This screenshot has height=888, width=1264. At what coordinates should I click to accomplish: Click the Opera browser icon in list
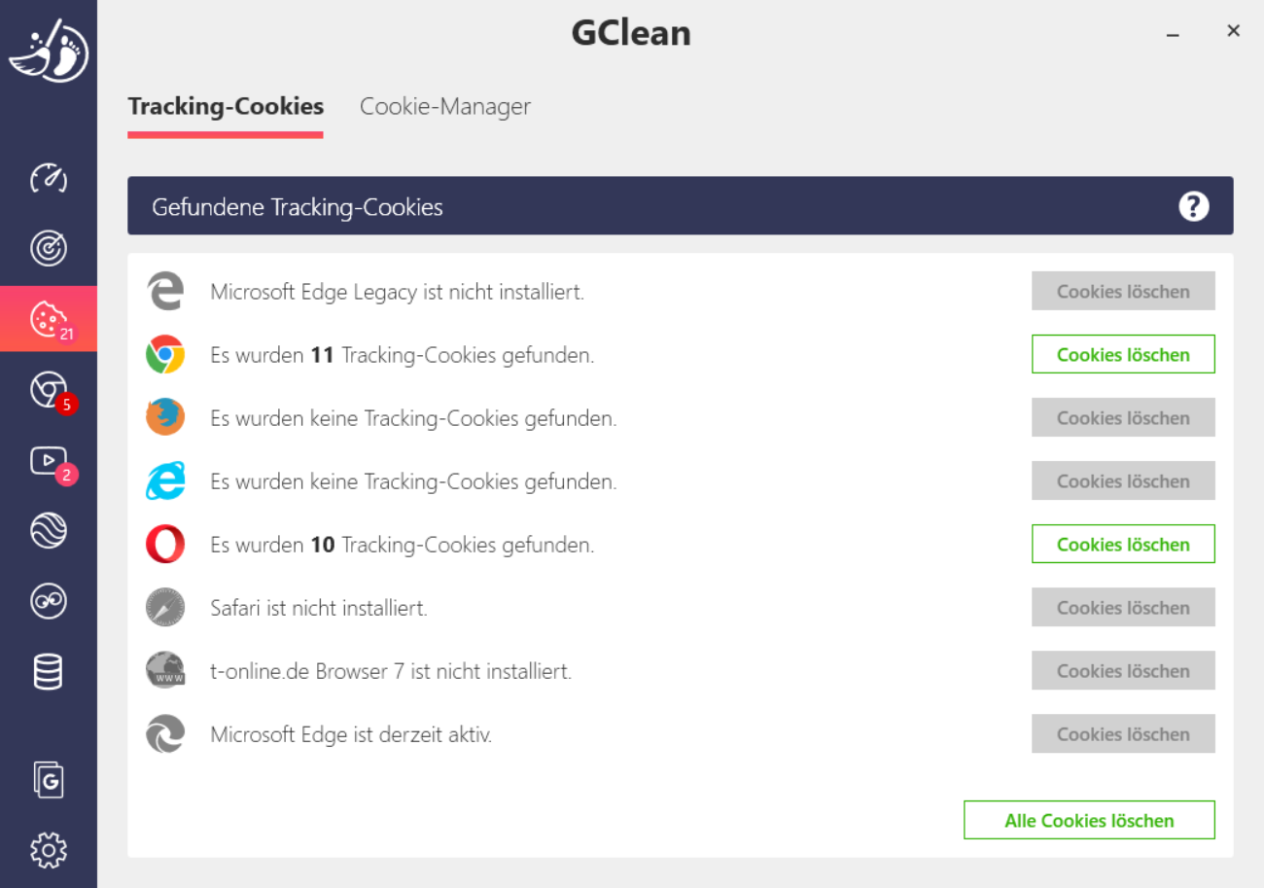[165, 545]
